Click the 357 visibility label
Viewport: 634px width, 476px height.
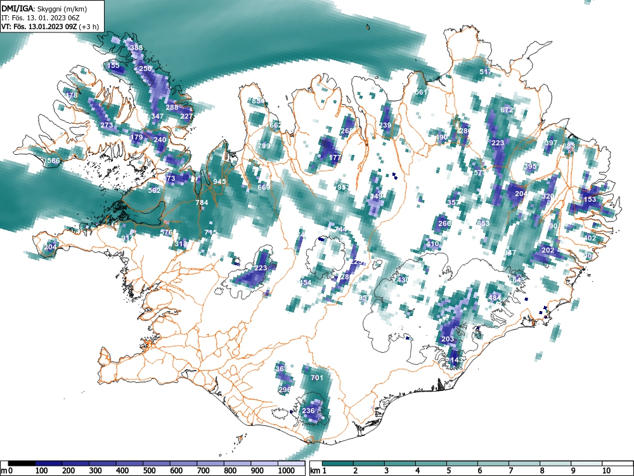(453, 202)
